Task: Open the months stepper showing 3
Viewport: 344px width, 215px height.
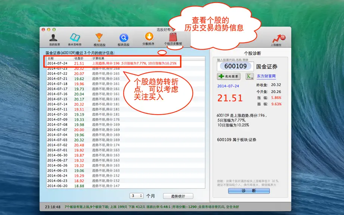Action: tap(137, 196)
